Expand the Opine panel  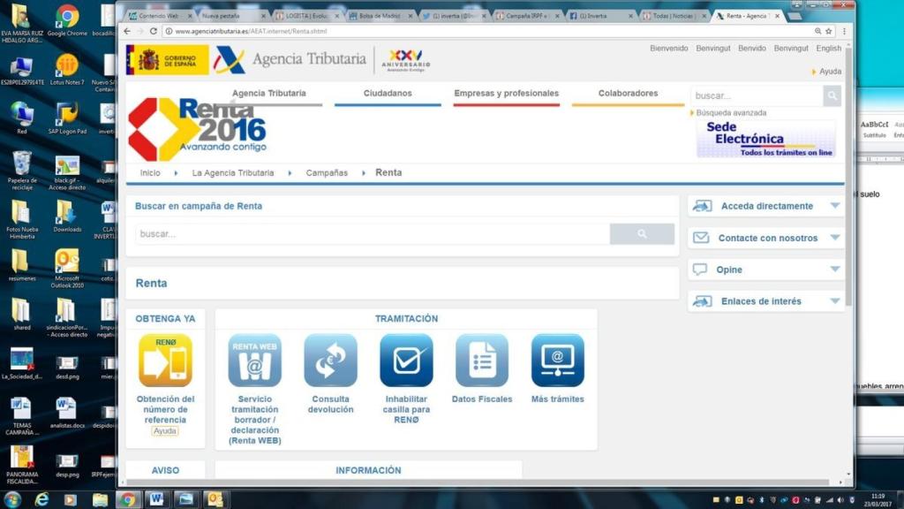point(765,269)
